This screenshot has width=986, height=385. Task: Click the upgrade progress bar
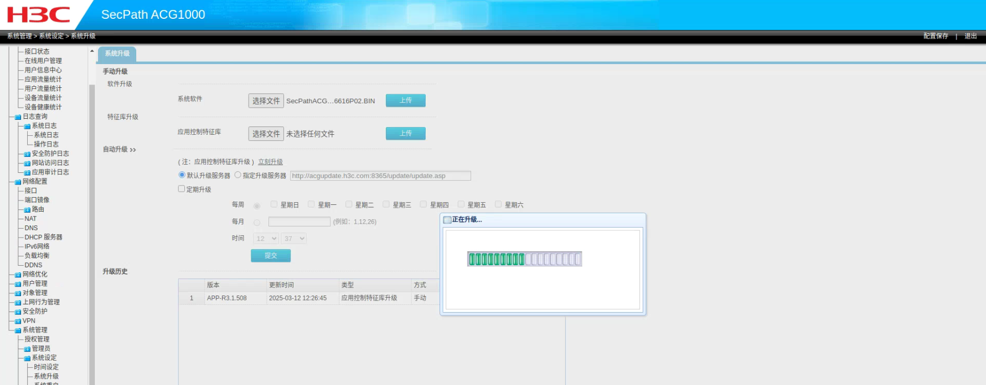coord(524,259)
